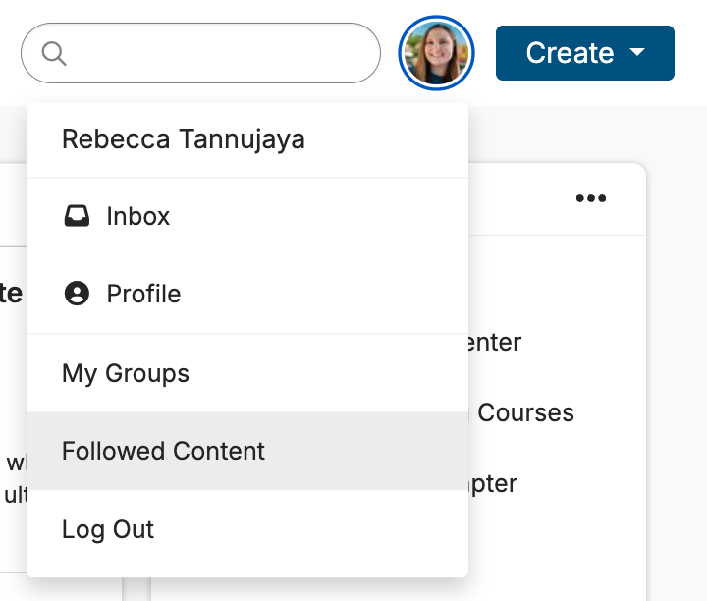Viewport: 707px width, 601px height.
Task: Choose Followed Content in the menu
Action: click(x=163, y=451)
